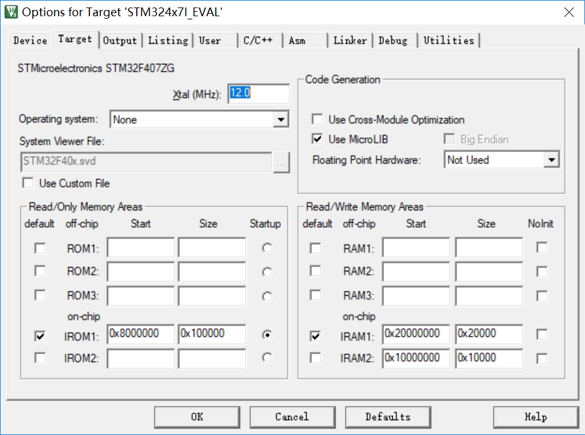Click the ROM2 Start field
The width and height of the screenshot is (585, 435).
[x=140, y=271]
